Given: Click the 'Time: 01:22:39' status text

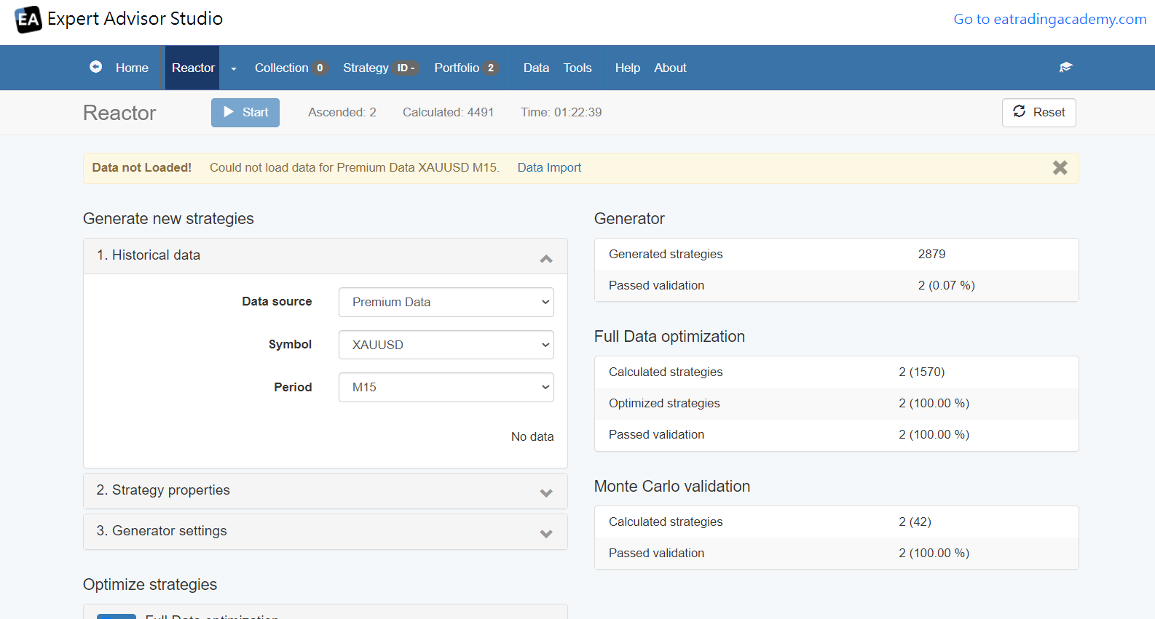Looking at the screenshot, I should (x=561, y=112).
